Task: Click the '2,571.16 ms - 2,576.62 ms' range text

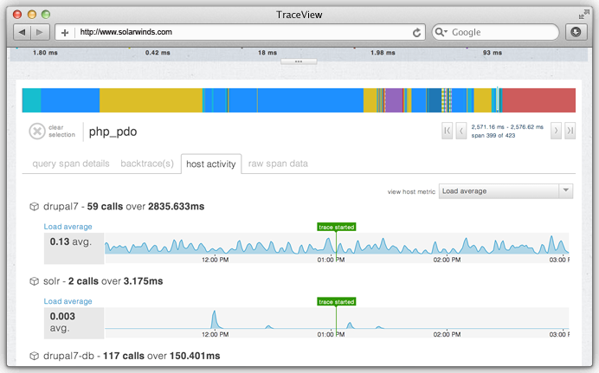Action: 507,126
